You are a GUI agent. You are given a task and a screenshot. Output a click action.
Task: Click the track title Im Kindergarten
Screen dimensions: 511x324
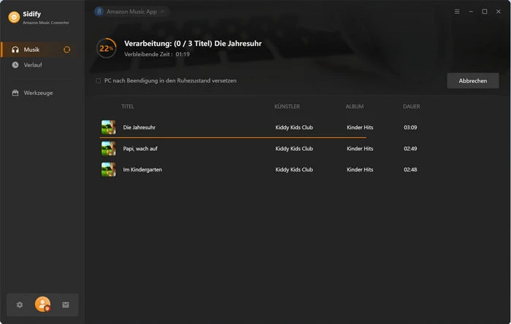coord(142,169)
